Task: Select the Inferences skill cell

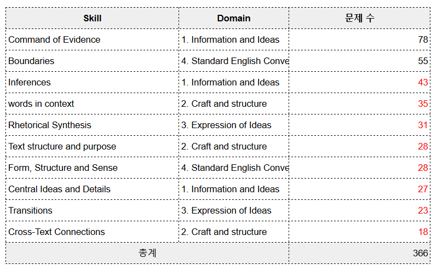Action: pos(92,82)
